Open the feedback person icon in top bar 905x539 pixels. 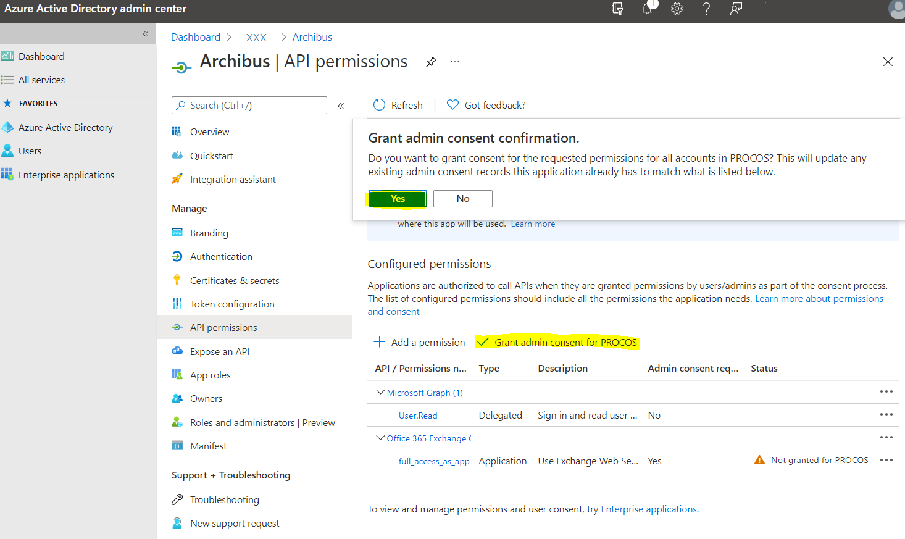736,9
